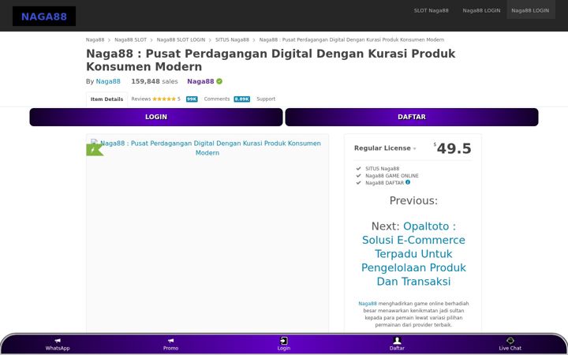Image resolution: width=568 pixels, height=355 pixels.
Task: Open WhatsApp in bottom bar
Action: 58,344
